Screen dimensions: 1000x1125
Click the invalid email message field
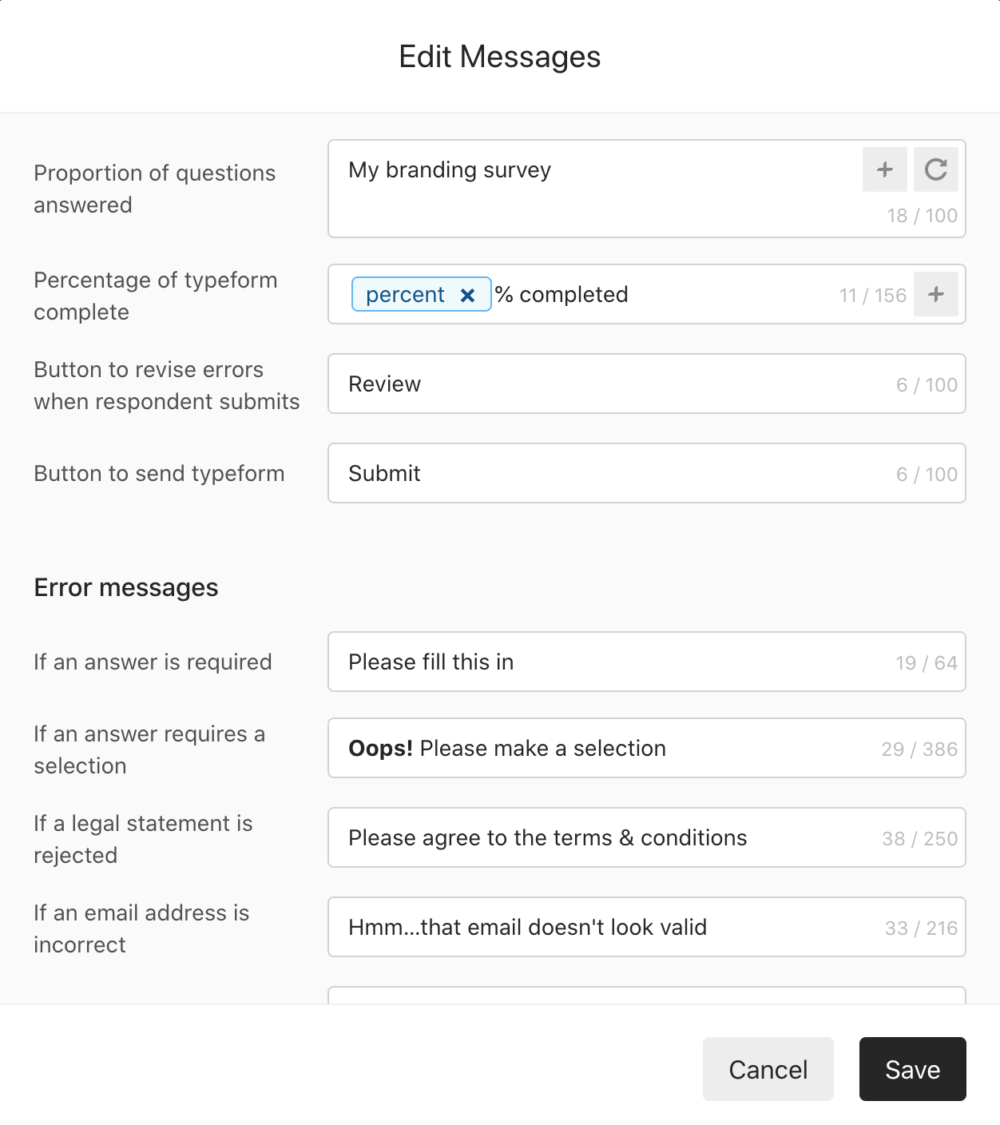click(x=646, y=927)
